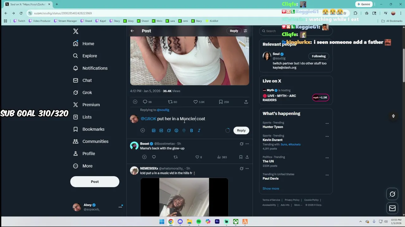Open more options on NEMESISXx's reply
This screenshot has width=405, height=227.
pos(247,169)
